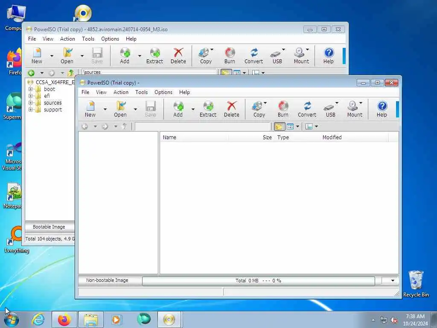Viewport: 437px width, 328px height.
Task: Click Mount icon in front PowerISO window
Action: pyautogui.click(x=355, y=109)
